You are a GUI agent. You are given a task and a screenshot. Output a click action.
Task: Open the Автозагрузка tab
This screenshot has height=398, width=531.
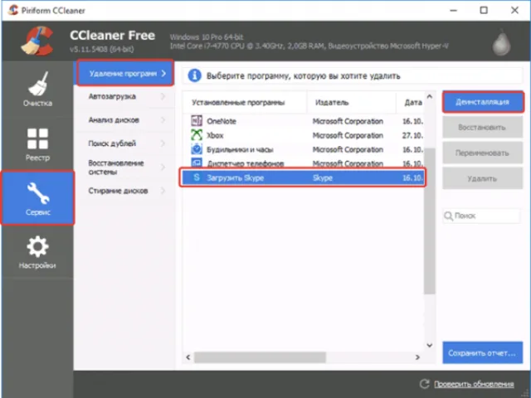[124, 96]
